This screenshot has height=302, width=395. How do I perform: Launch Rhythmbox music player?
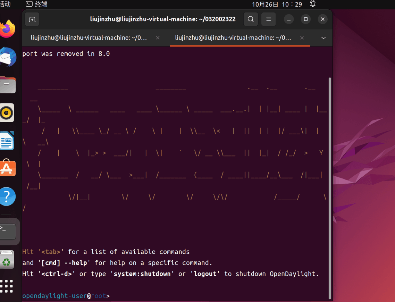click(7, 112)
